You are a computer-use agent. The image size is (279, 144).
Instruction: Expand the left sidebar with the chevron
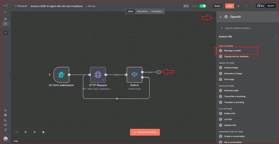[x=11, y=74]
